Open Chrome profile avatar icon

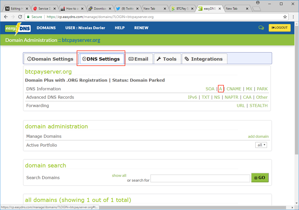click(258, 3)
